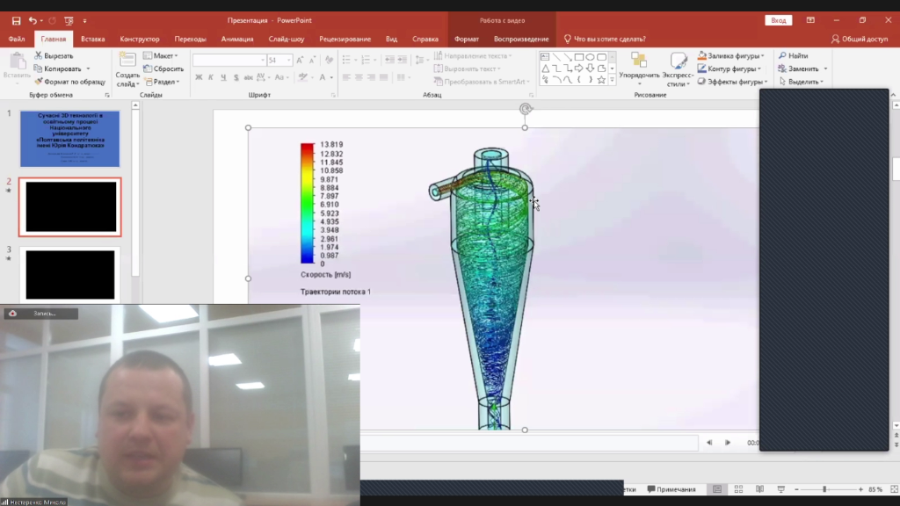This screenshot has height=506, width=900.
Task: Play the video with the play button
Action: 727,443
